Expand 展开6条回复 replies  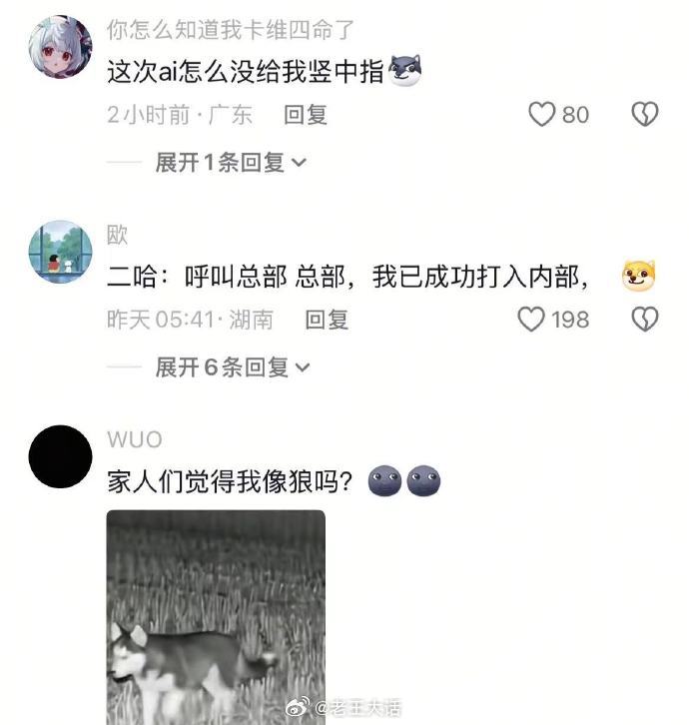click(x=232, y=367)
